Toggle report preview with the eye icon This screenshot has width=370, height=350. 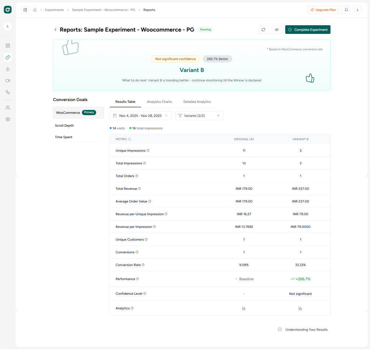tap(277, 29)
